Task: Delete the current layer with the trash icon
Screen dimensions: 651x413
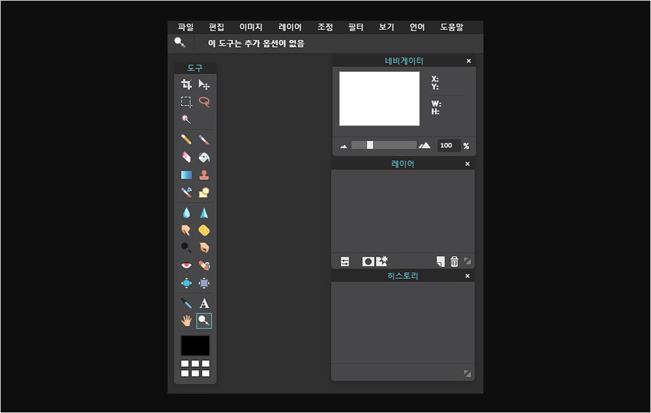Action: (x=455, y=261)
